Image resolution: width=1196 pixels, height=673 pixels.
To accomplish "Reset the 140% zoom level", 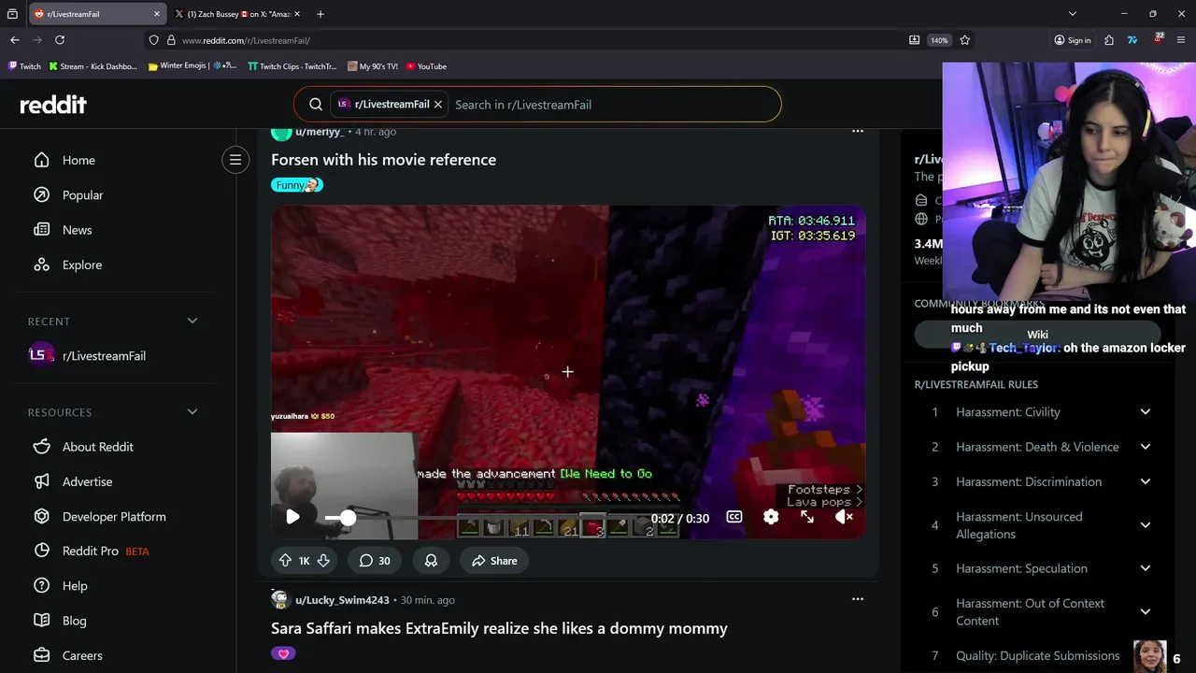I will [939, 40].
